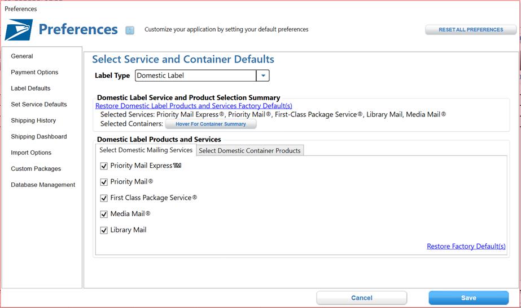Go to Label Defaults section
The image size is (521, 308).
click(x=30, y=88)
